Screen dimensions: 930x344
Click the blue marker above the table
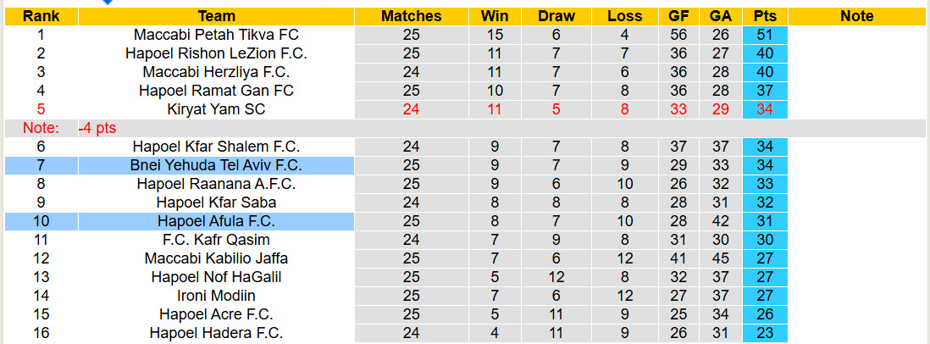pos(107,3)
